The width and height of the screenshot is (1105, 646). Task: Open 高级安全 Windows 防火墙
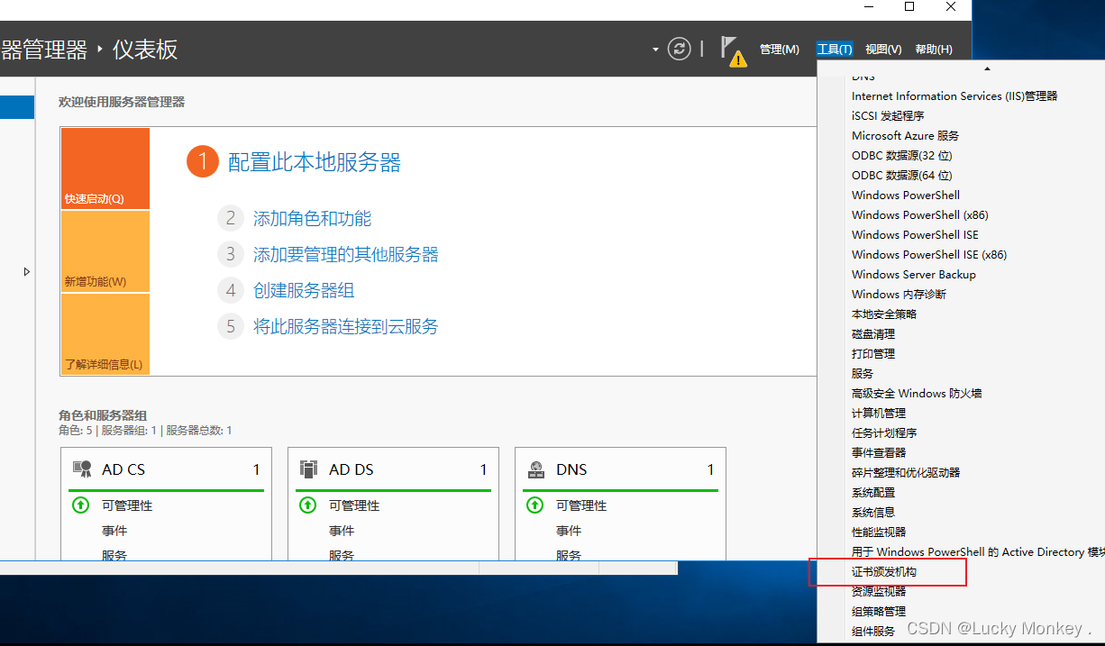coord(917,393)
